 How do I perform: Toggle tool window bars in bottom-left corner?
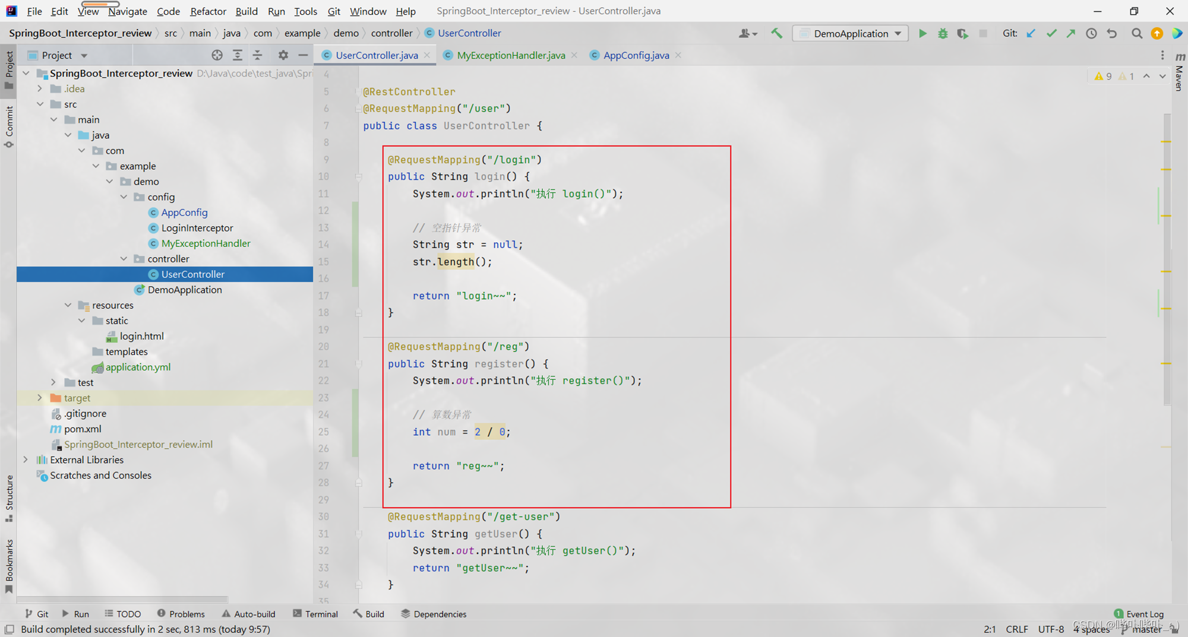click(x=10, y=629)
